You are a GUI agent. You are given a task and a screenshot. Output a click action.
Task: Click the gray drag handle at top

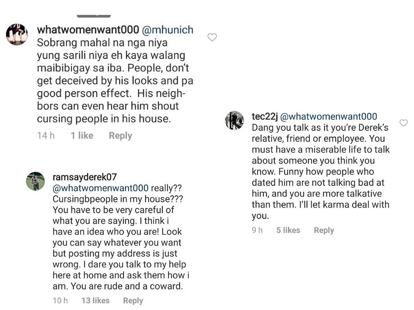tap(94, 16)
